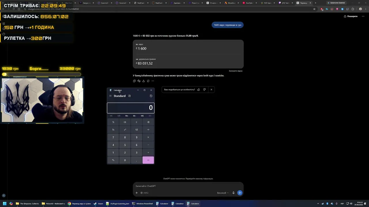The height and width of the screenshot is (207, 369).
Task: Click the plus key in Calculator
Action: point(148,153)
